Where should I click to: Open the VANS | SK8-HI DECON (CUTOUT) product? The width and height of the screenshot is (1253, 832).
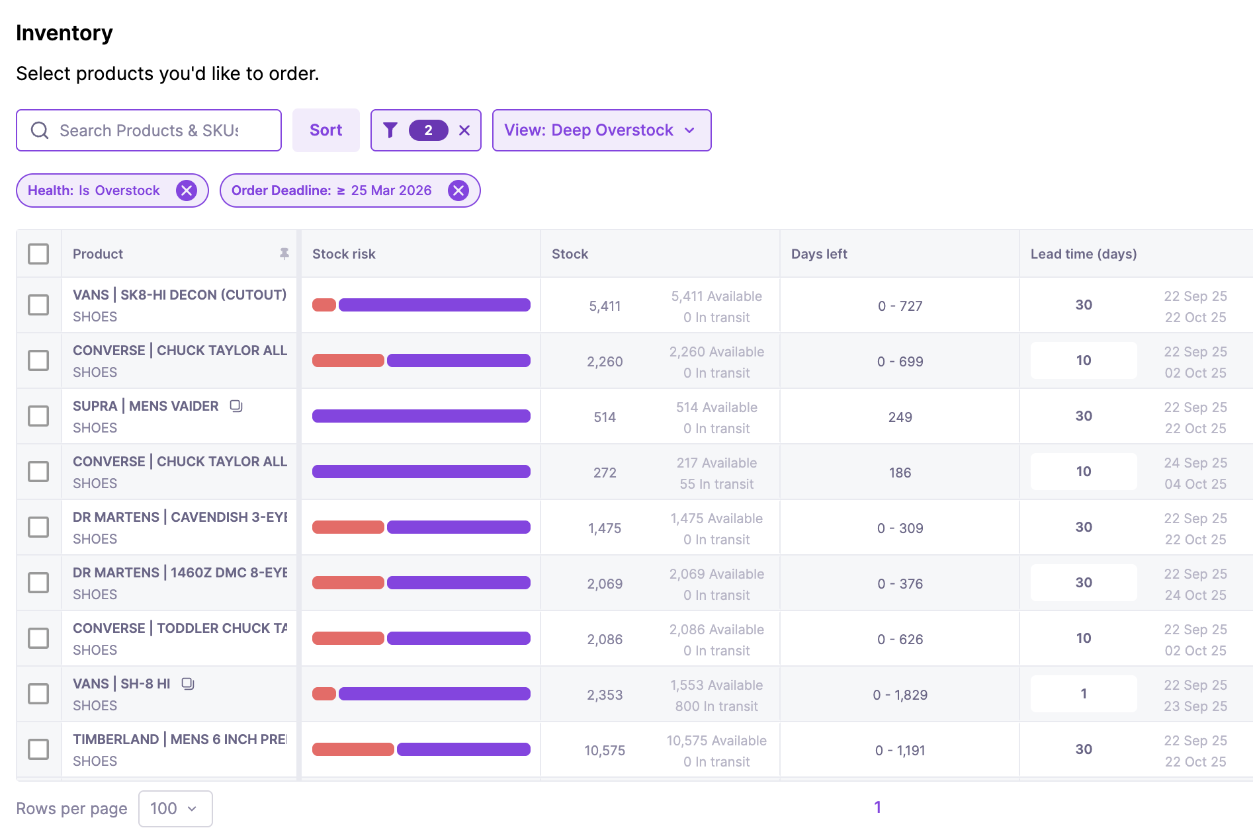(179, 295)
